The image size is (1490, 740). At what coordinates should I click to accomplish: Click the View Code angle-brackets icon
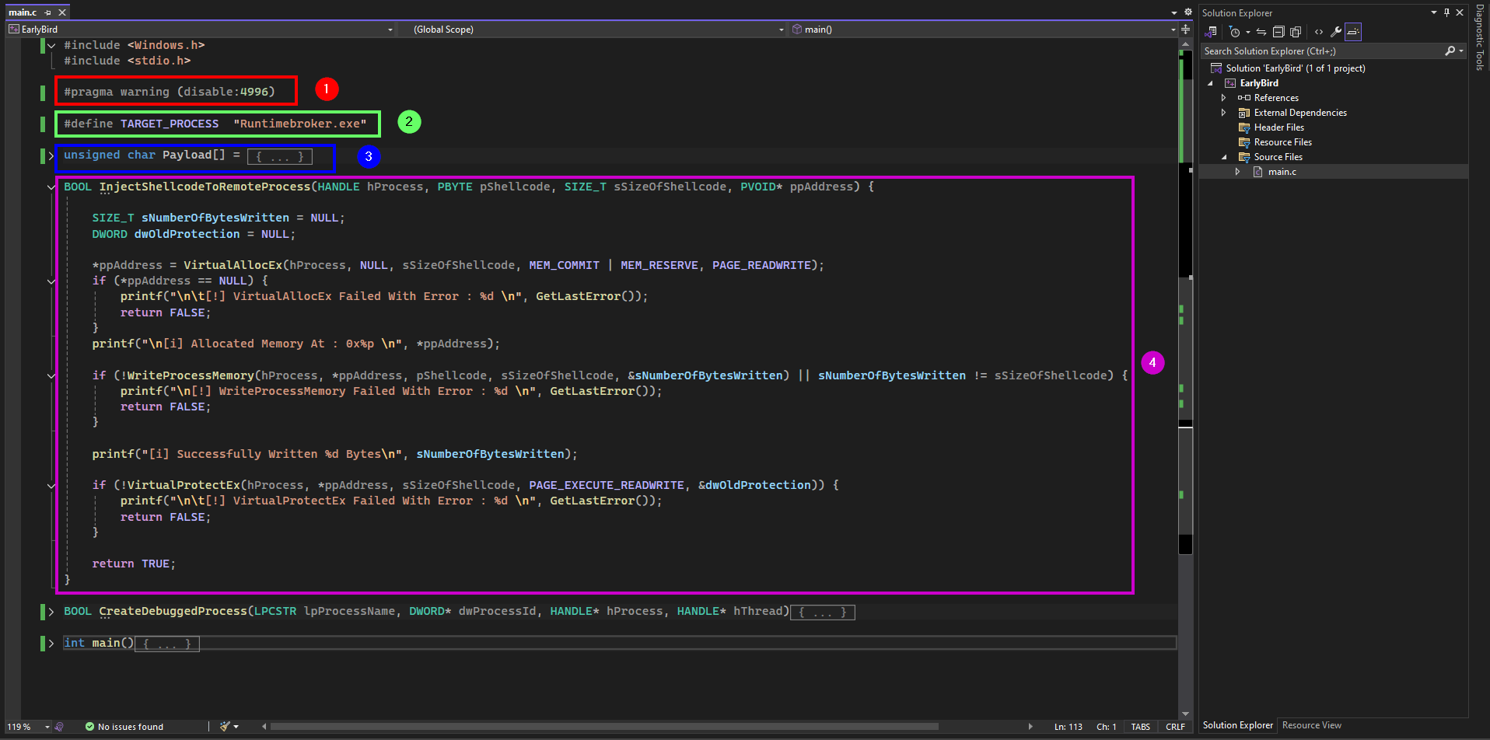point(1319,32)
